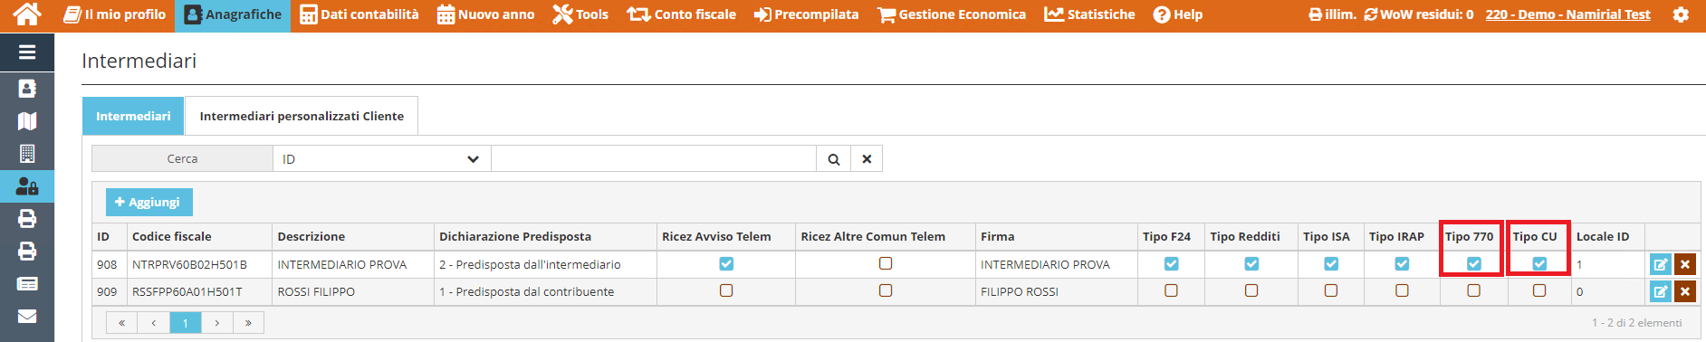Viewport: 1706px width, 342px height.
Task: Click the search text input field
Action: 654,159
